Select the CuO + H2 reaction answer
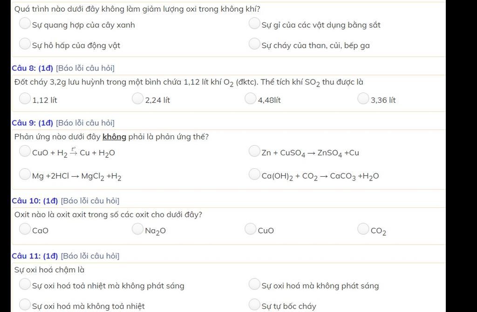 coord(25,152)
